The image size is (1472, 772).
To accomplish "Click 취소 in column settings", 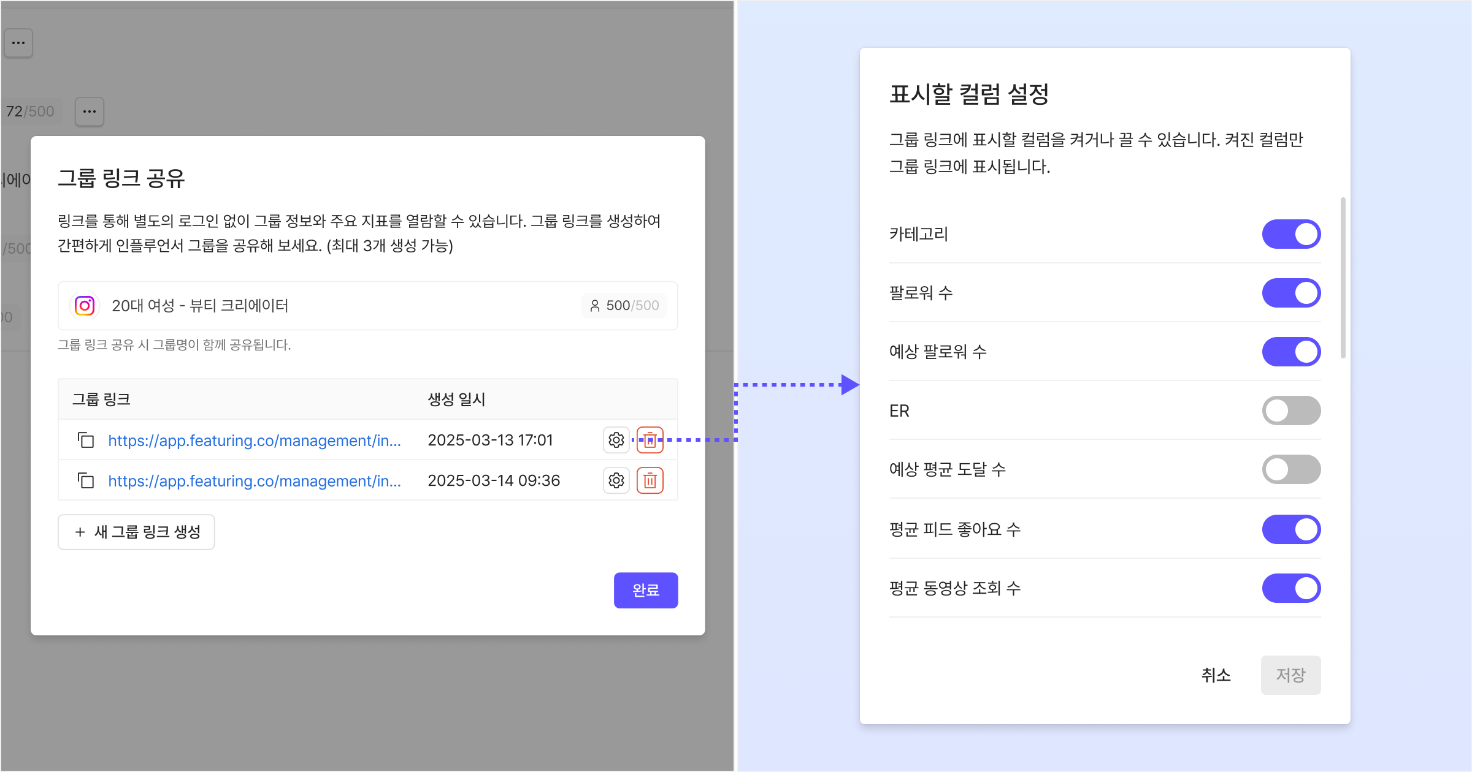I will [1216, 675].
